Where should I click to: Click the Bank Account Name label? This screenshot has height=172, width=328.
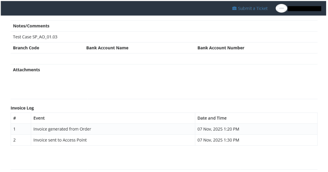click(107, 48)
